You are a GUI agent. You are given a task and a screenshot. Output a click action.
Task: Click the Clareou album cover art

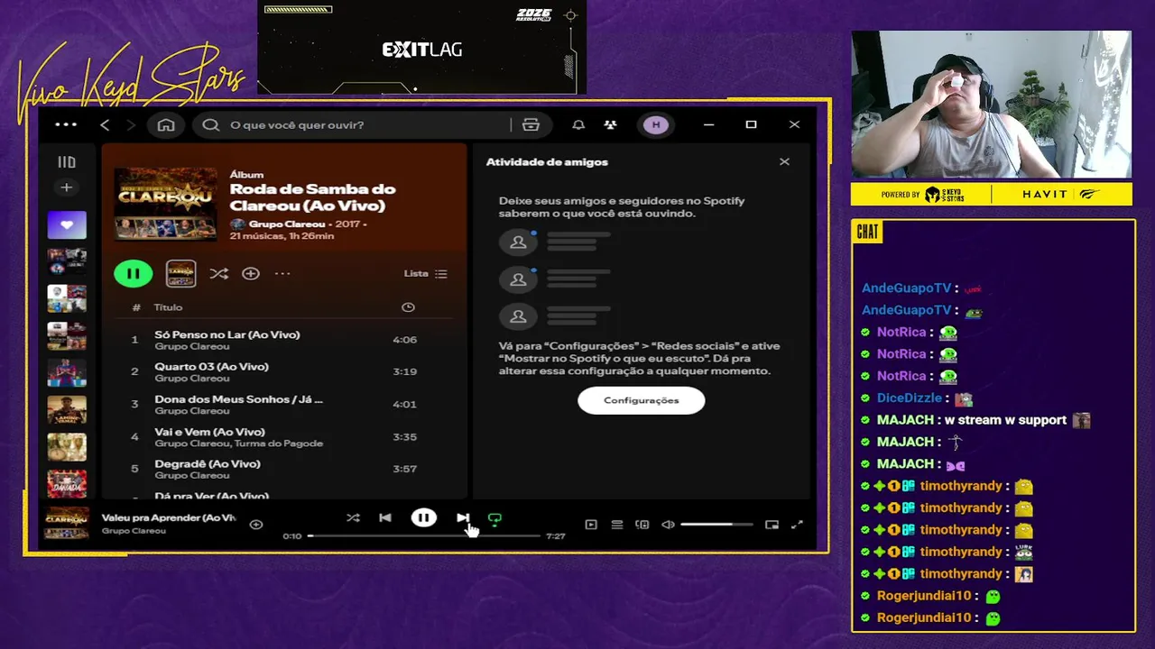tap(166, 205)
